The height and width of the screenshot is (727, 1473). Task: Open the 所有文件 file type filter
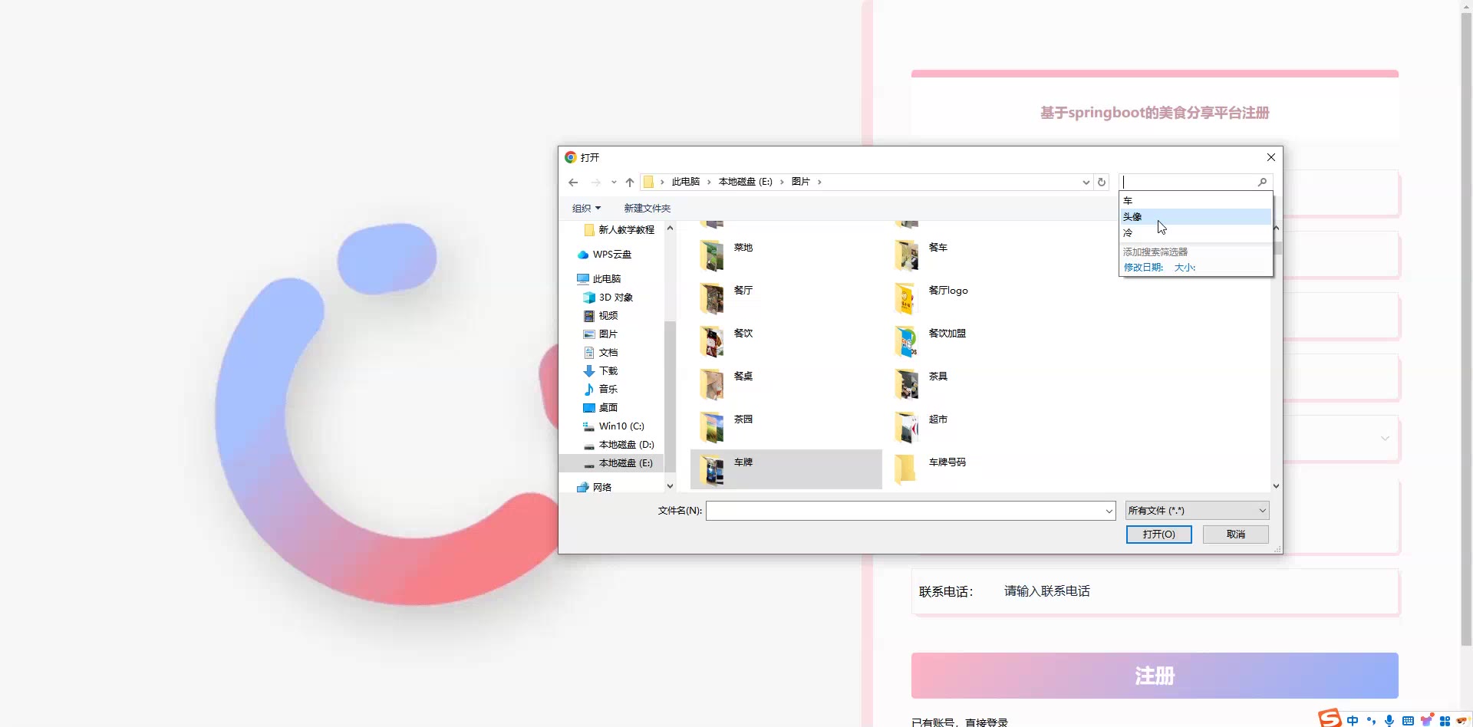click(1197, 511)
